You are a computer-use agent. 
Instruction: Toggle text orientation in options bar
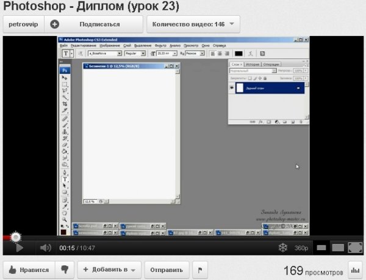pyautogui.click(x=81, y=54)
